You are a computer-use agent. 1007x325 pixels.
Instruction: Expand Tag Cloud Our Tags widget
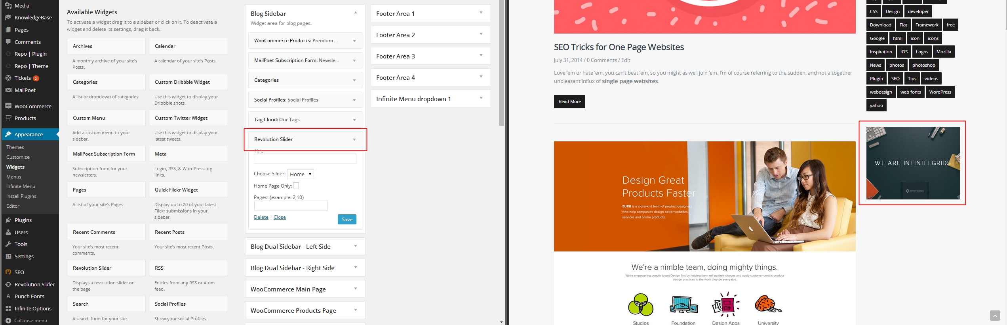click(x=354, y=120)
